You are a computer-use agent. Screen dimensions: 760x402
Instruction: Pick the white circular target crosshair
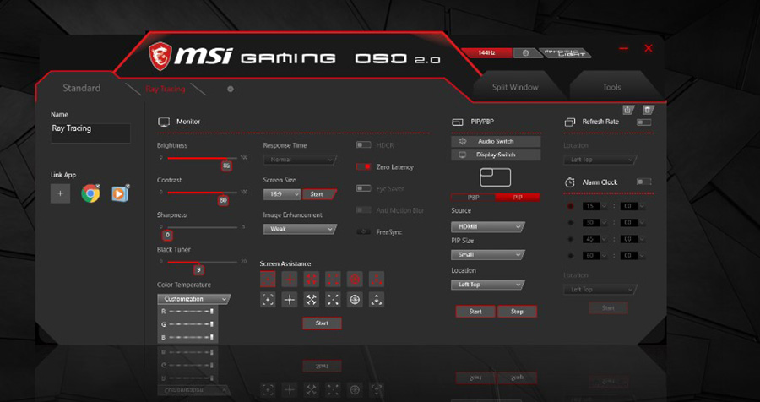pyautogui.click(x=355, y=300)
